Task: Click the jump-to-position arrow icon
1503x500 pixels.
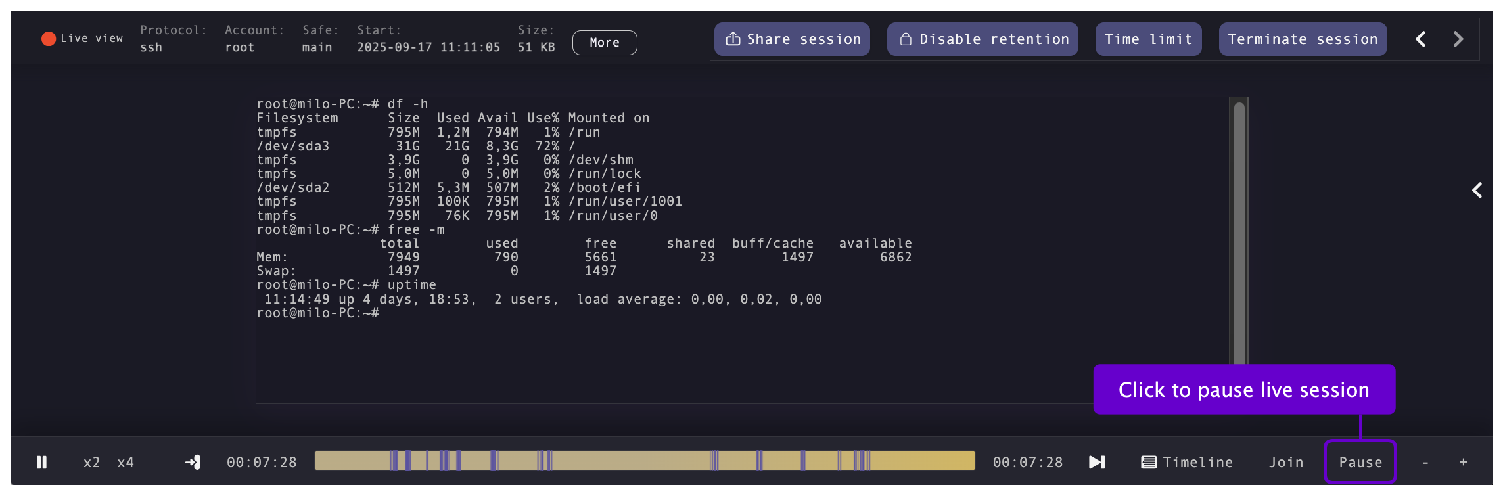Action: point(193,463)
